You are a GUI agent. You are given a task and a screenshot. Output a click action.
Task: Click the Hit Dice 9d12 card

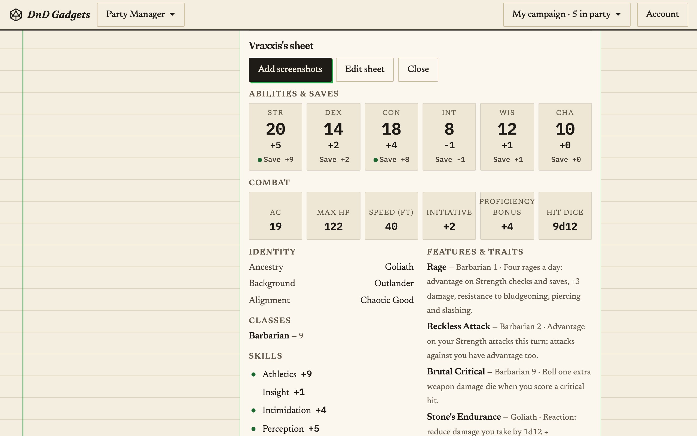[x=565, y=216]
